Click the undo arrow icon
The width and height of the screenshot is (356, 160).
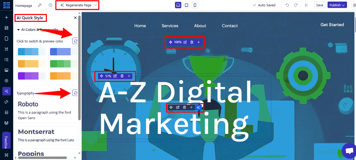[x=287, y=5]
